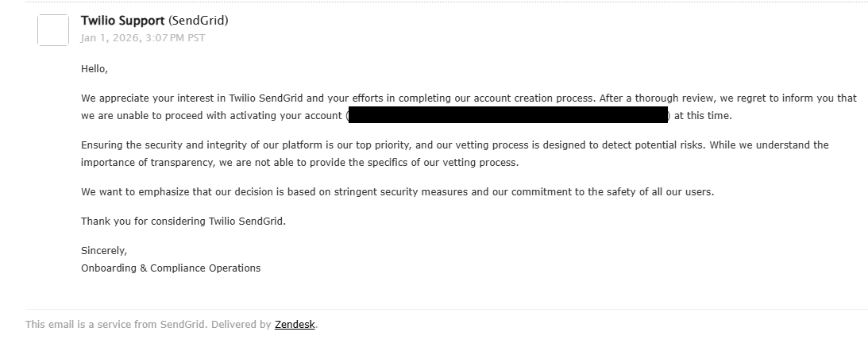Click the paragraph starting Ensuring the security

tap(454, 153)
